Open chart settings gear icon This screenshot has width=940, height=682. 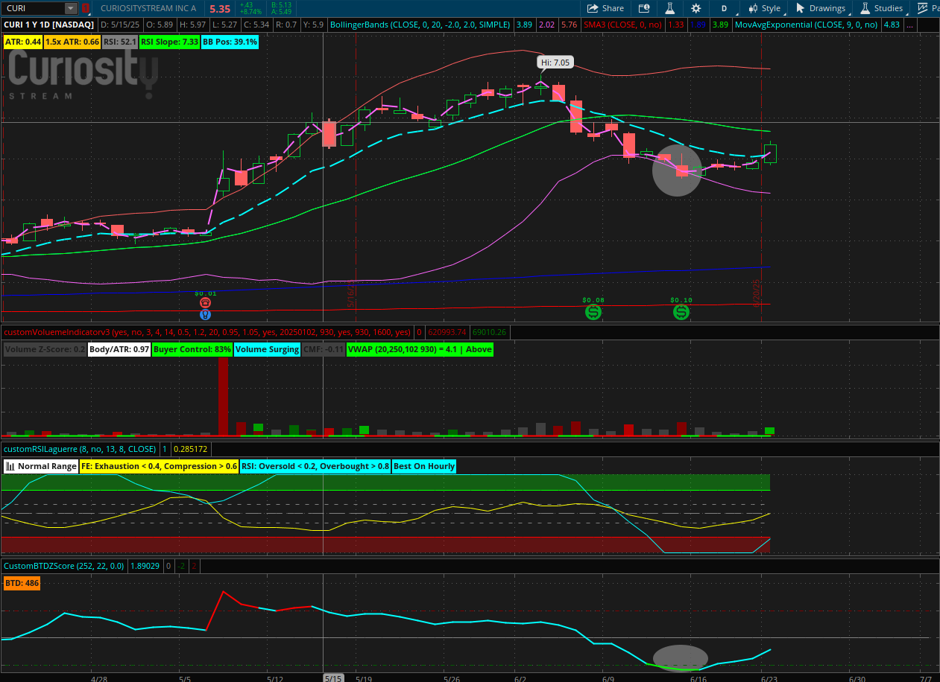695,8
